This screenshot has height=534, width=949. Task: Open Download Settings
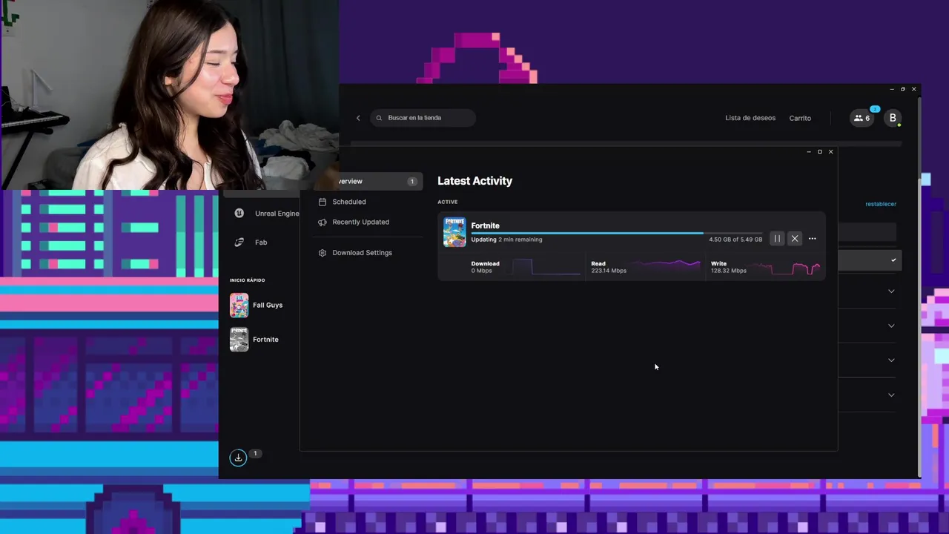pyautogui.click(x=366, y=253)
